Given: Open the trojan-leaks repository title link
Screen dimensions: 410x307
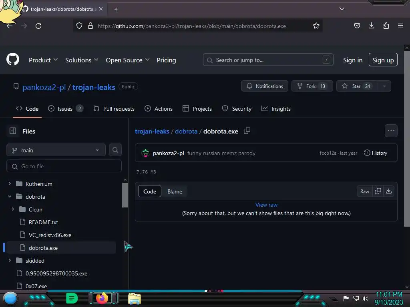Looking at the screenshot, I should pyautogui.click(x=94, y=87).
